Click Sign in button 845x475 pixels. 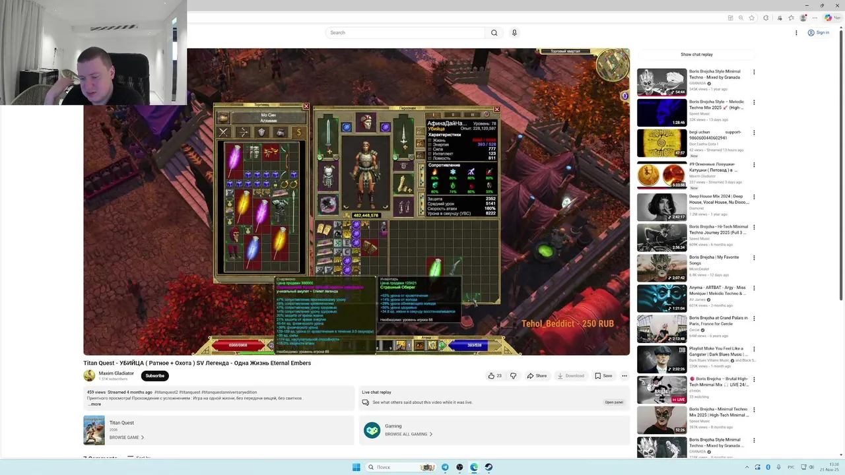click(x=819, y=32)
